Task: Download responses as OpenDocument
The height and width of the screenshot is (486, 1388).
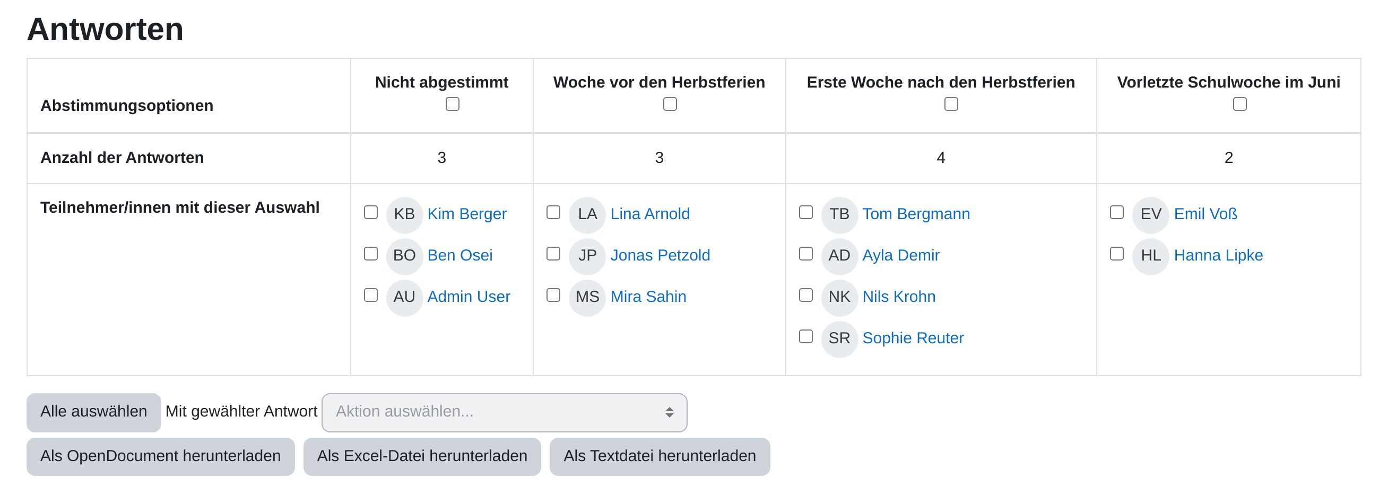Action: click(x=161, y=457)
